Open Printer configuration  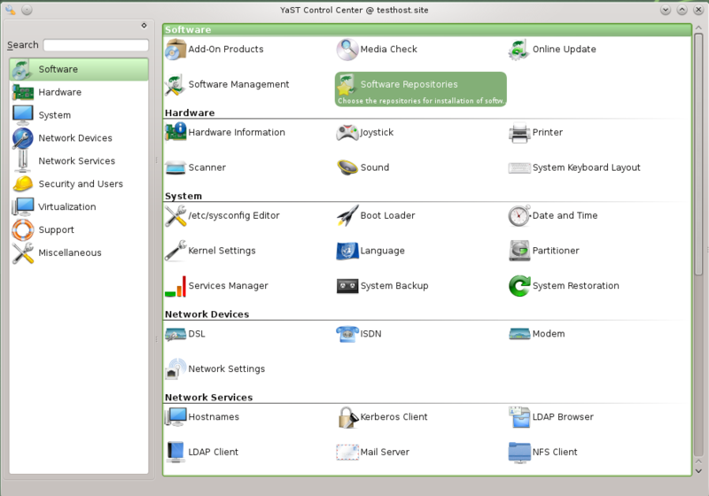click(536, 132)
